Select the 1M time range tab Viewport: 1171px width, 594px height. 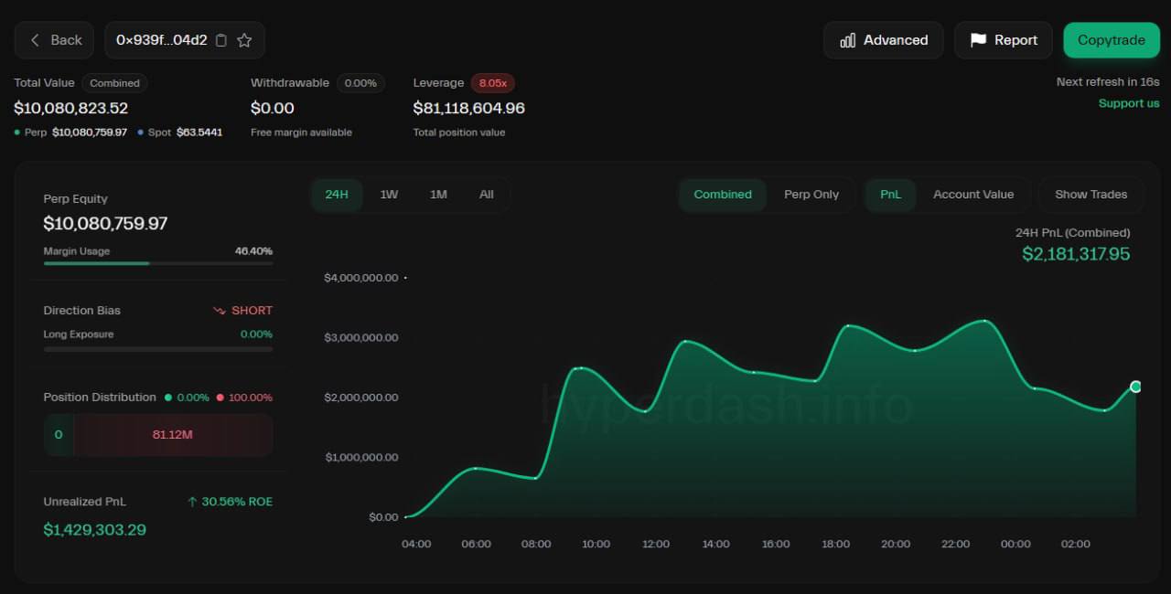pos(438,195)
